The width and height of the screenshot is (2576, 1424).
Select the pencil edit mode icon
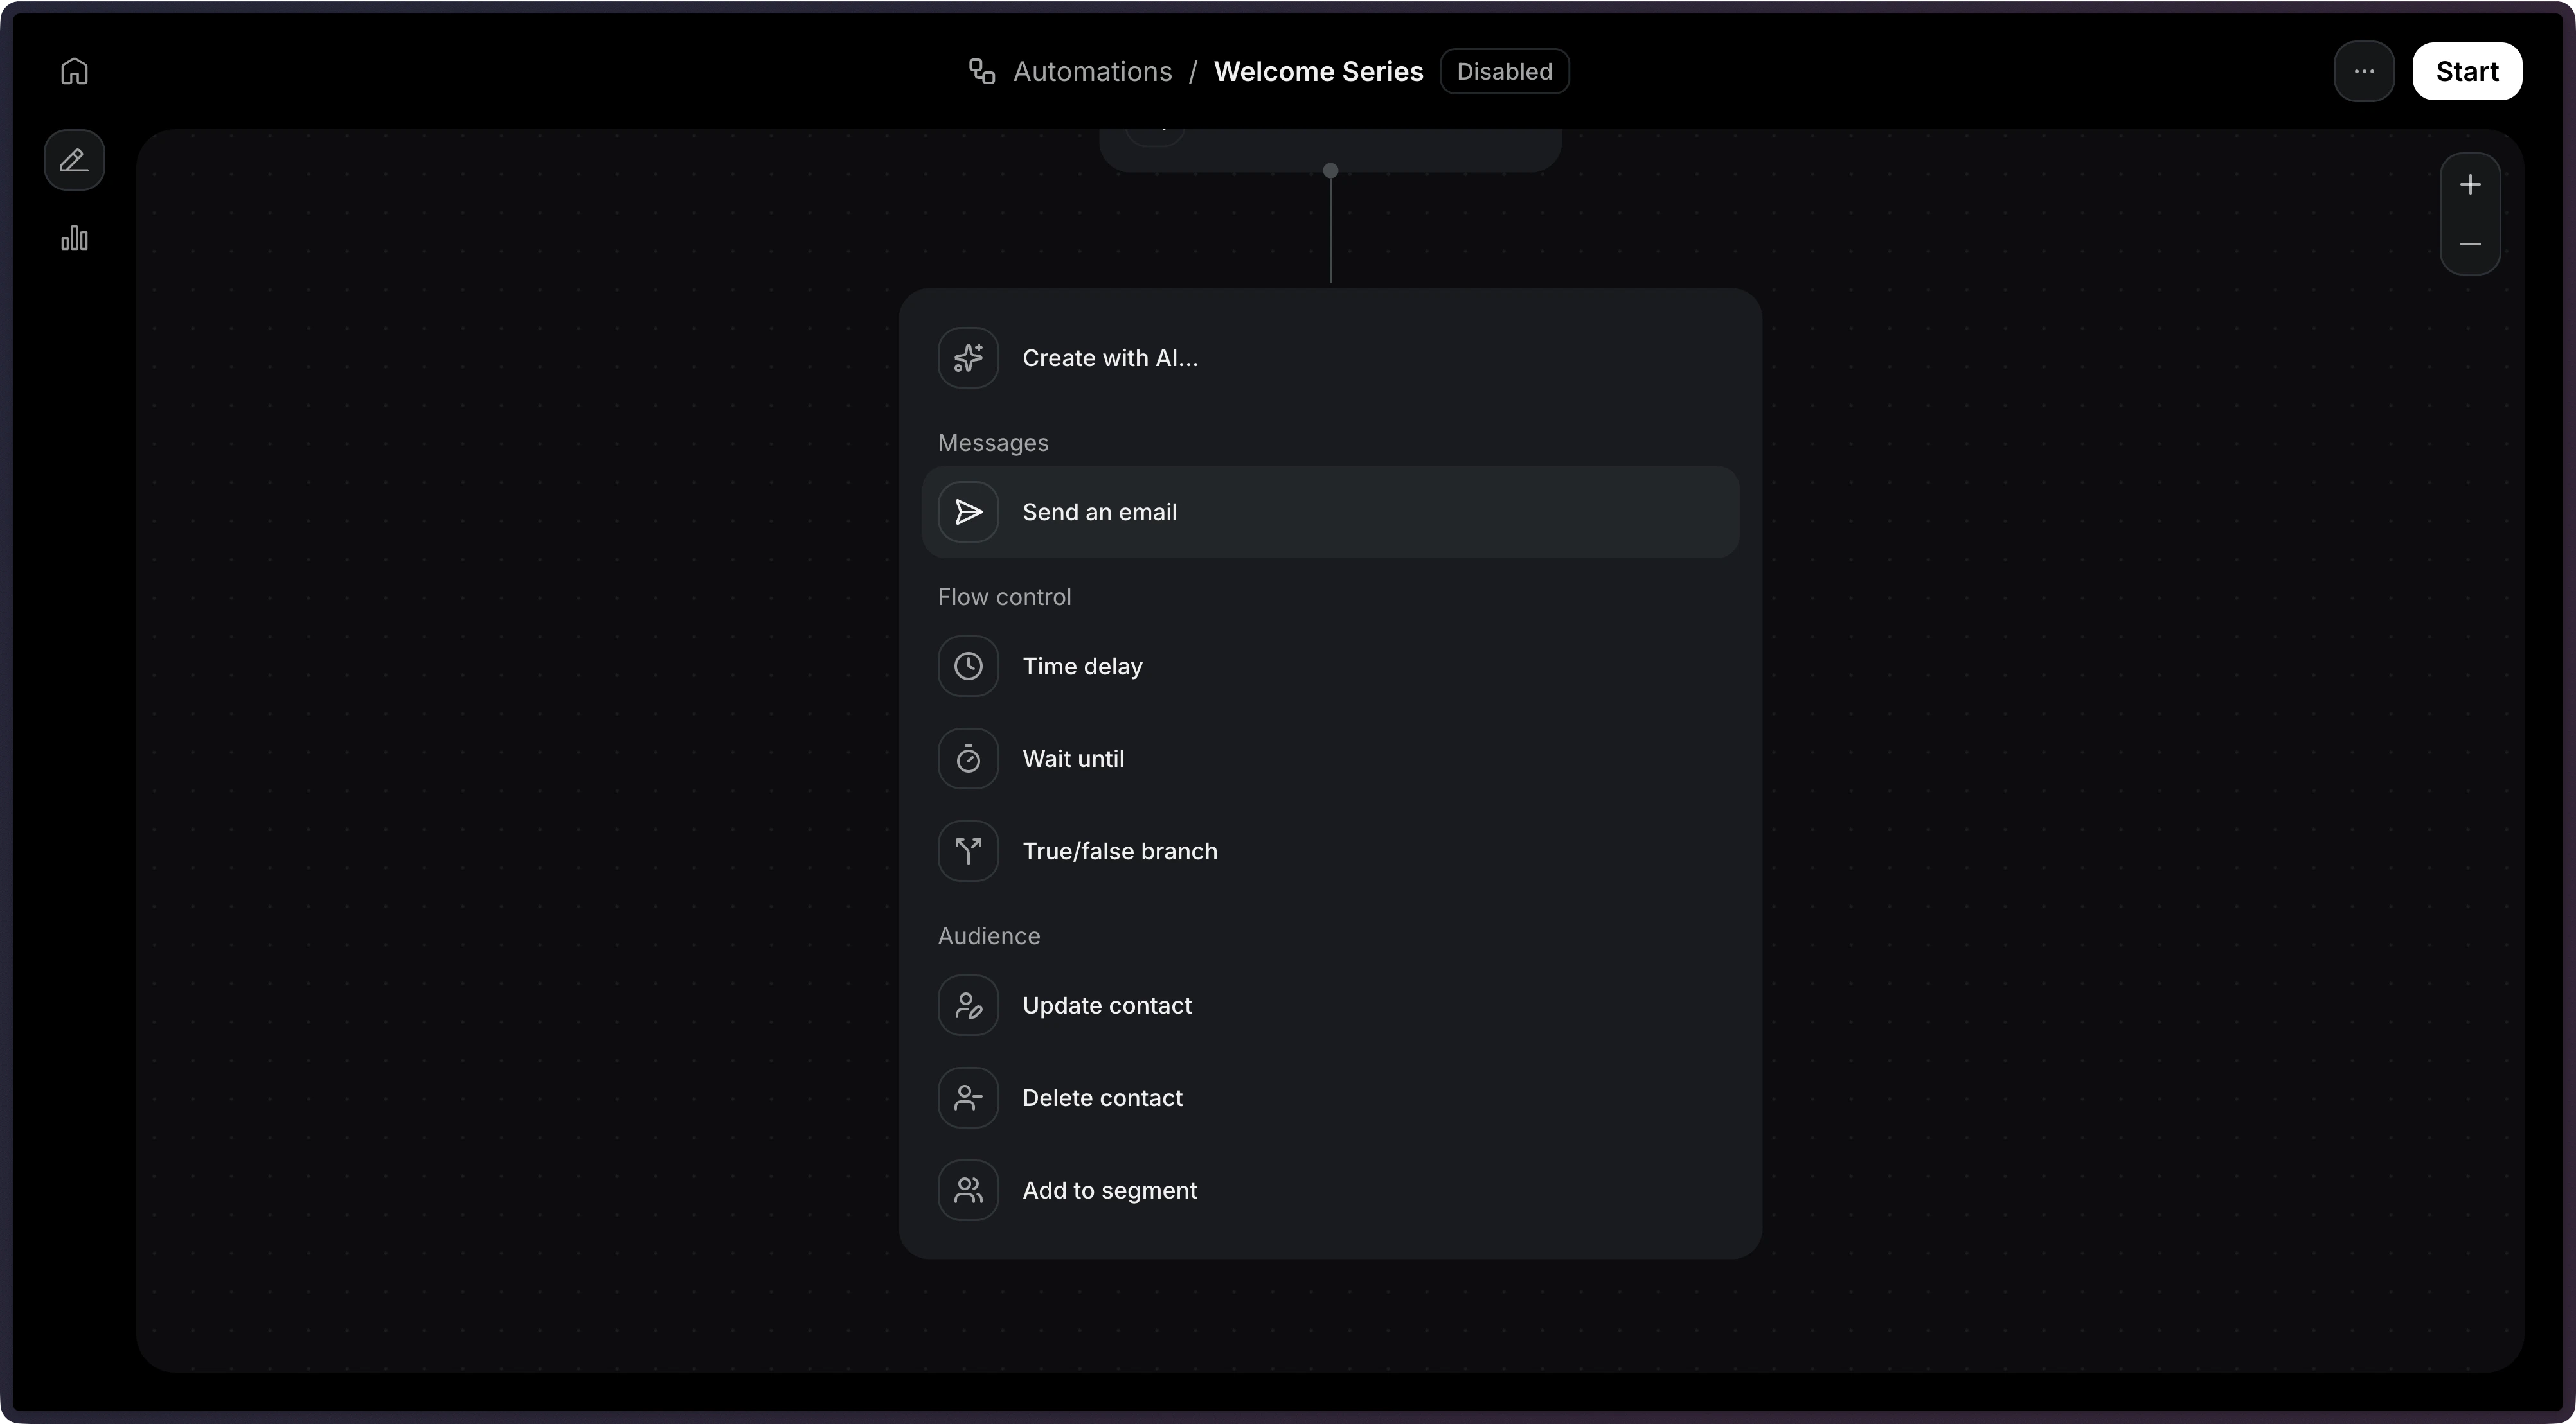74,160
